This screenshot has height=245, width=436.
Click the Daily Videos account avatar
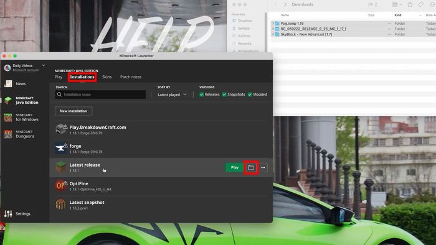[x=7, y=67]
